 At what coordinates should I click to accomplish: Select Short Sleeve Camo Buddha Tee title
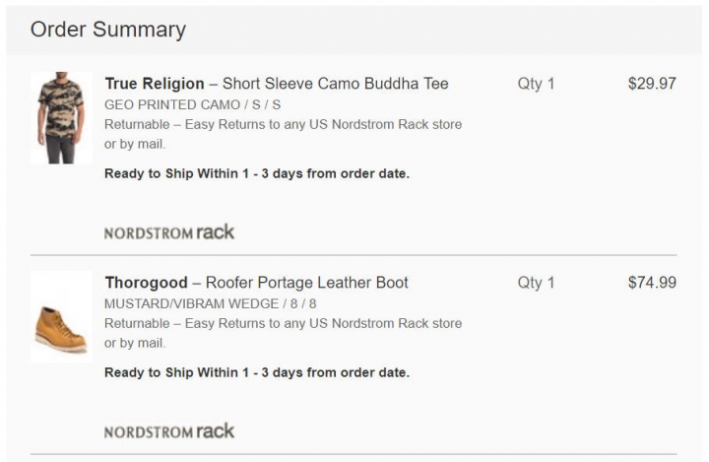335,84
